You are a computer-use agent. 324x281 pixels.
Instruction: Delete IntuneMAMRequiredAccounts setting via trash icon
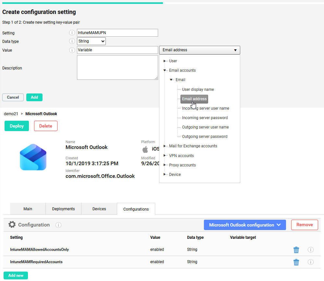[296, 262]
